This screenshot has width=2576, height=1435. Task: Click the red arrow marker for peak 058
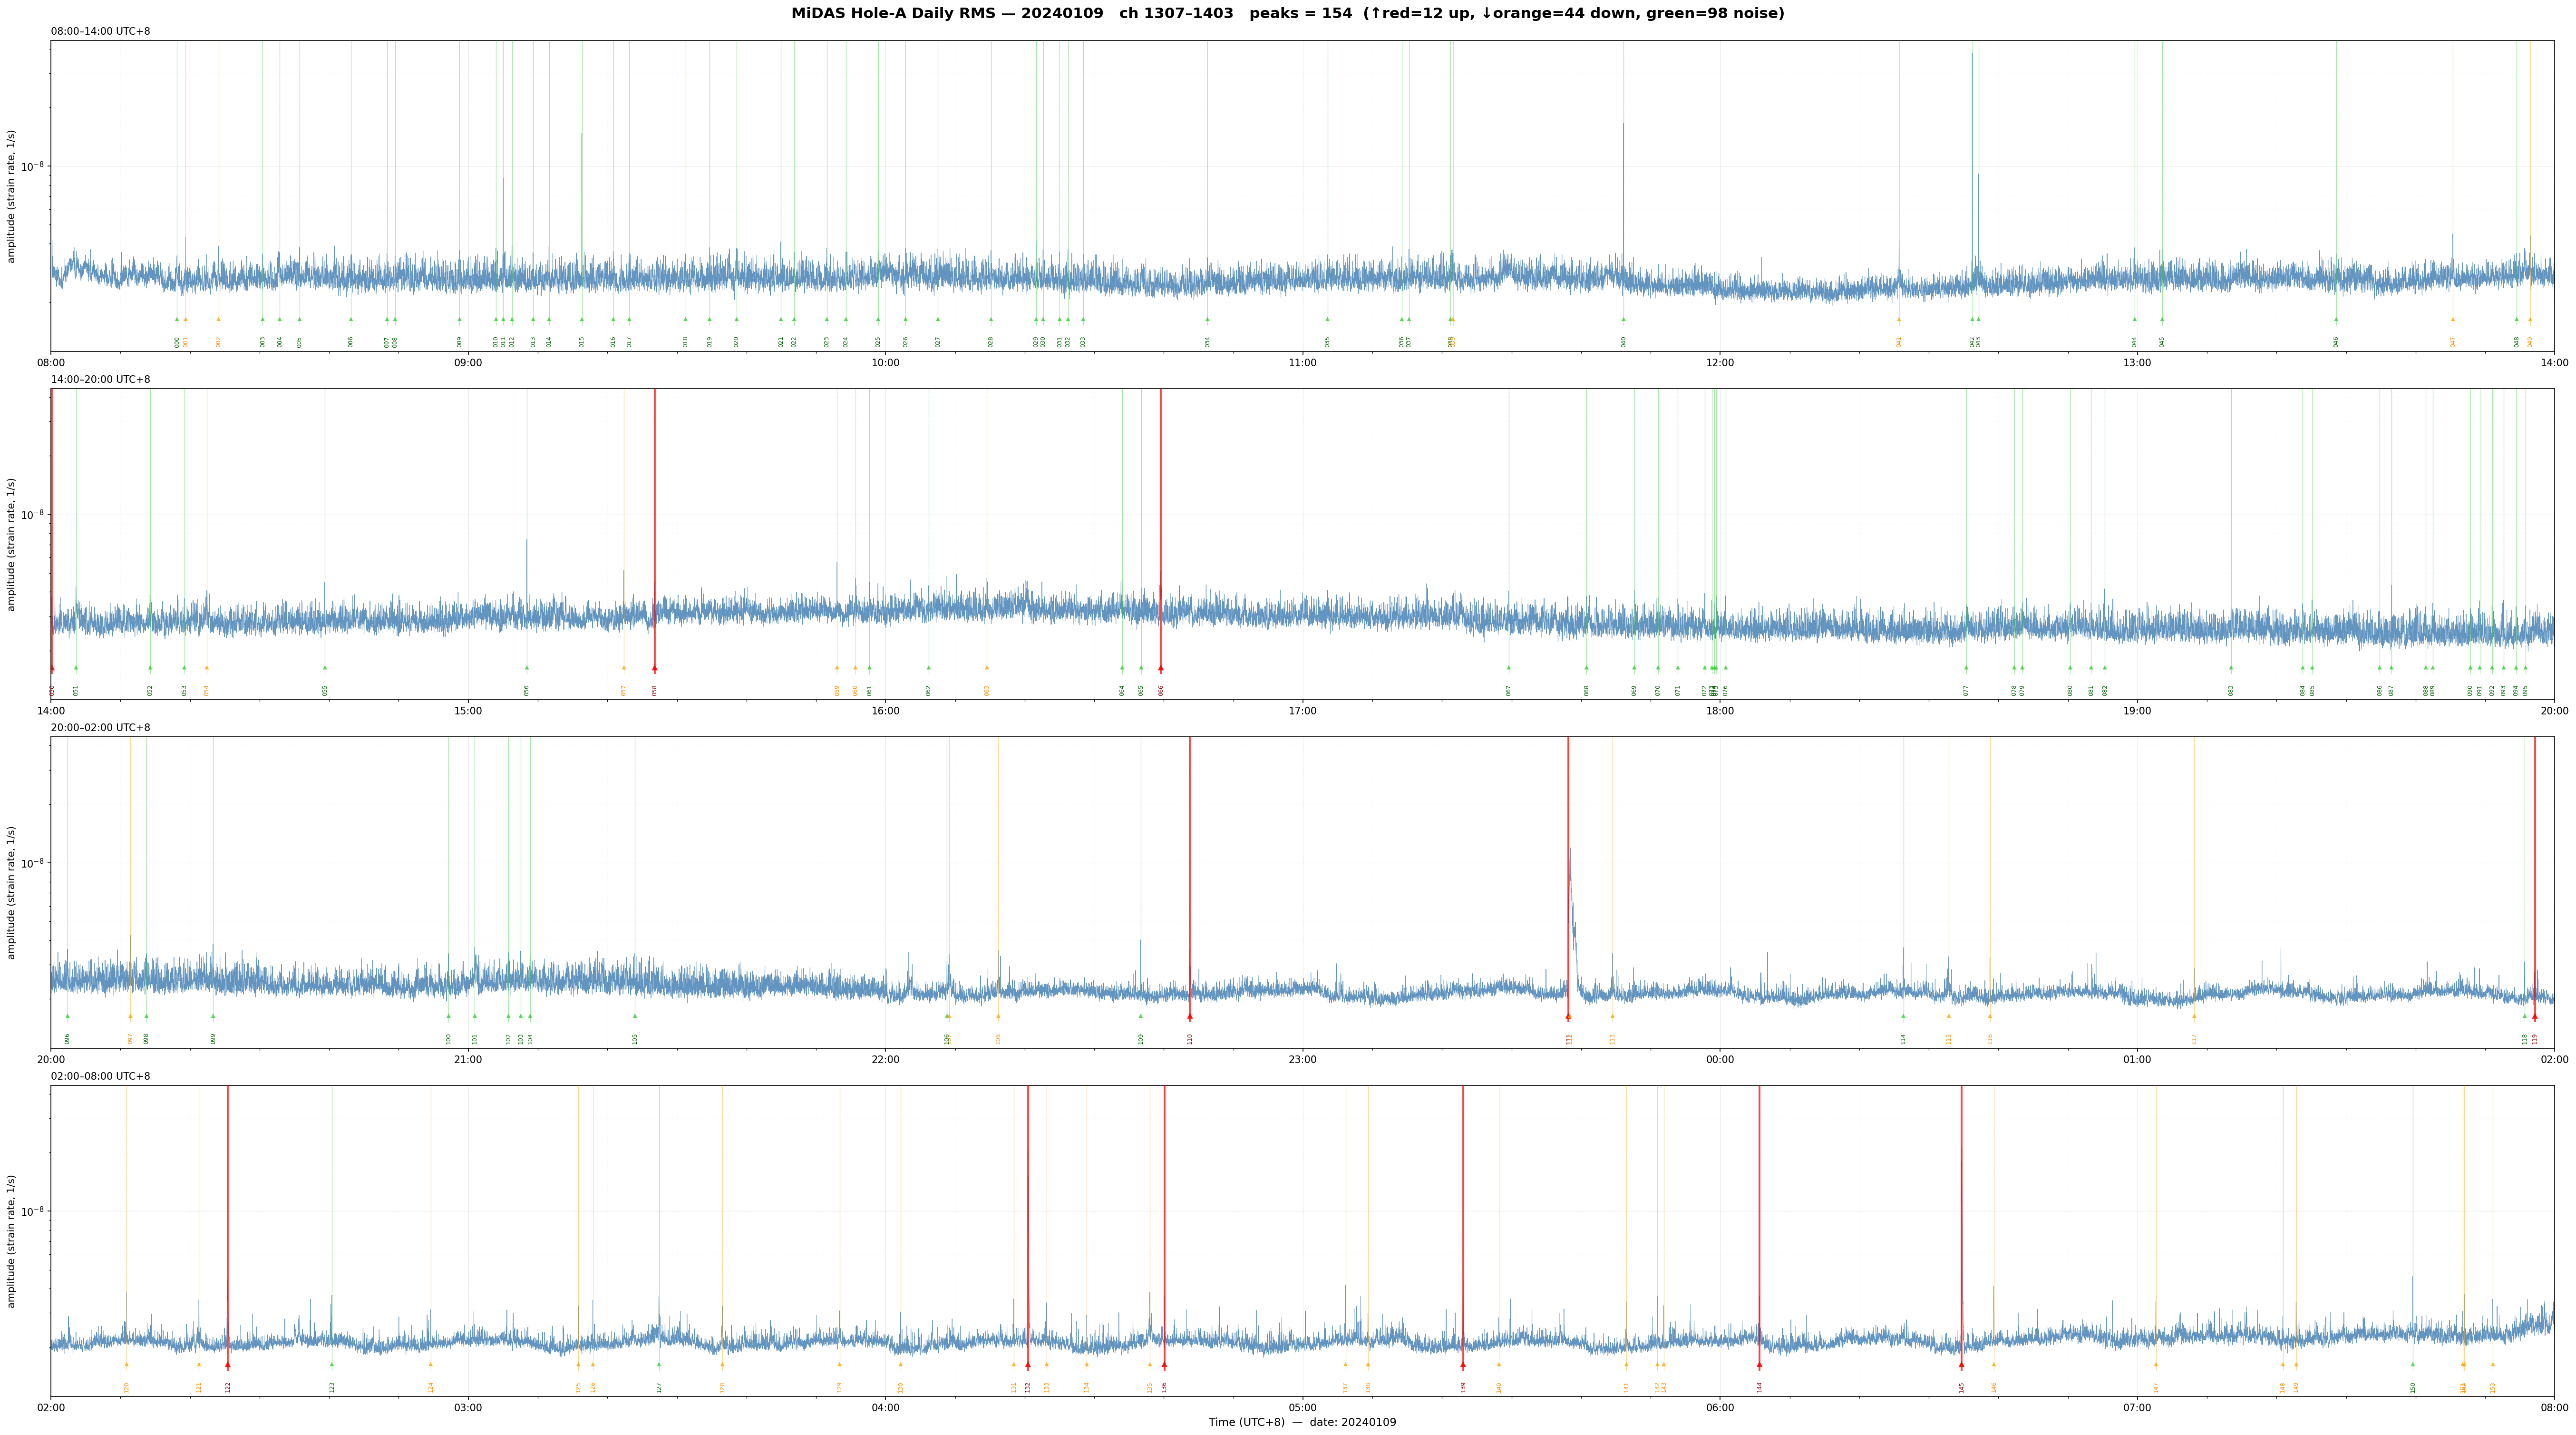pyautogui.click(x=655, y=667)
